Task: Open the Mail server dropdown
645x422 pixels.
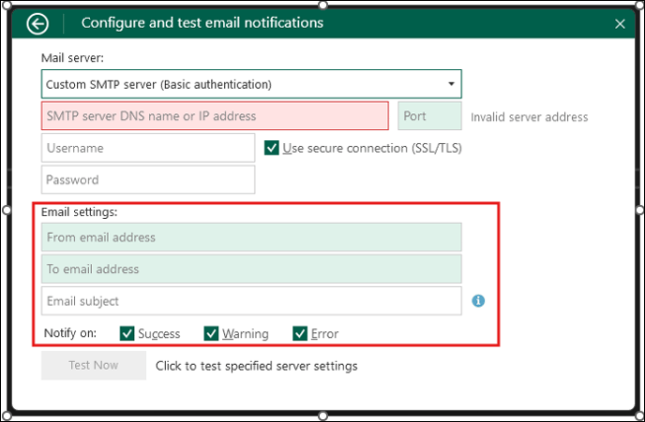Action: [251, 84]
